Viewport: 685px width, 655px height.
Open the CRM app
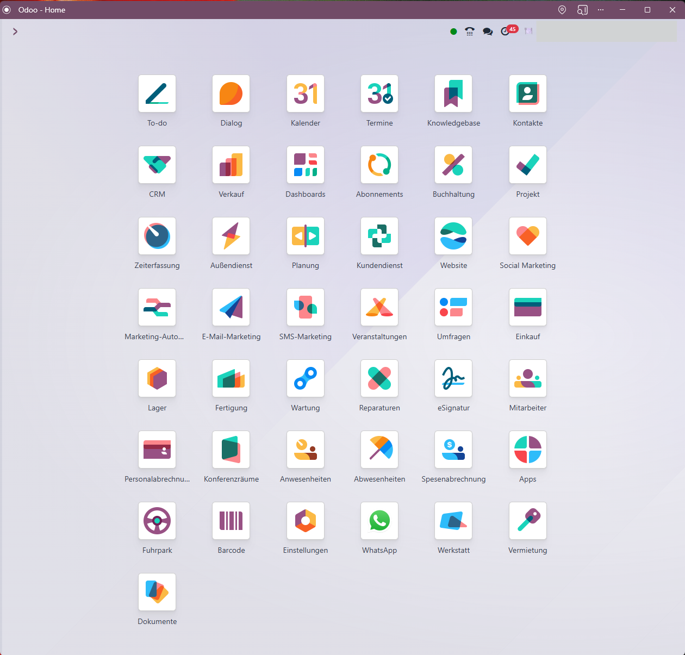[157, 165]
